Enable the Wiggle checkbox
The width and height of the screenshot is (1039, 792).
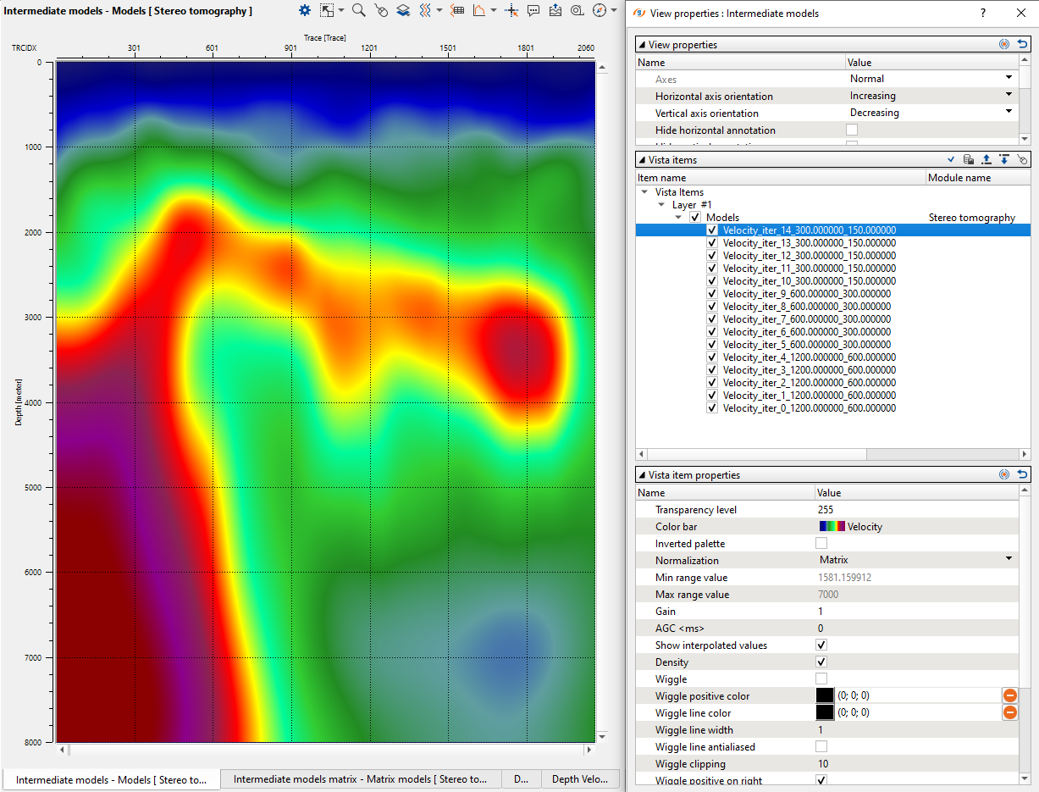coord(821,679)
